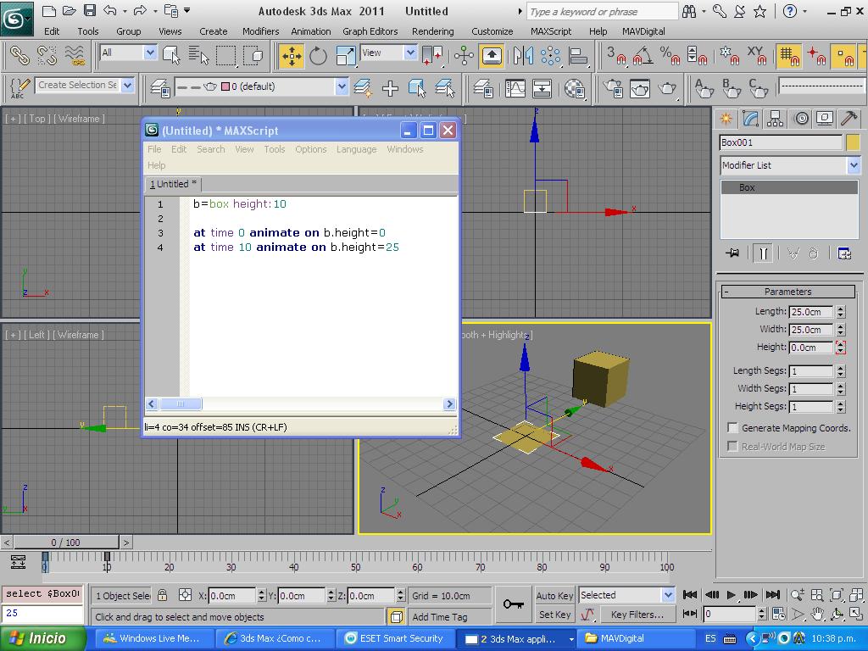The height and width of the screenshot is (651, 868).
Task: Click the Align tool icon
Action: pyautogui.click(x=578, y=55)
